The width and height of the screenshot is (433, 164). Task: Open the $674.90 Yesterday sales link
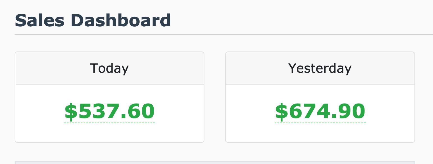(320, 111)
